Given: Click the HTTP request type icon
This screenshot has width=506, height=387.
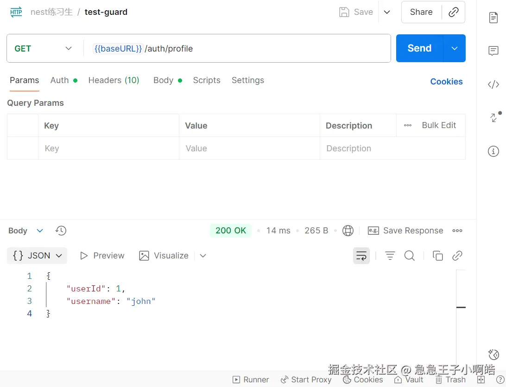Looking at the screenshot, I should pyautogui.click(x=16, y=12).
